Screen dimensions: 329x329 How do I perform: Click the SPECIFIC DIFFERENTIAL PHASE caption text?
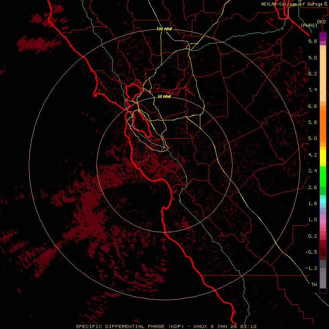coord(120,326)
